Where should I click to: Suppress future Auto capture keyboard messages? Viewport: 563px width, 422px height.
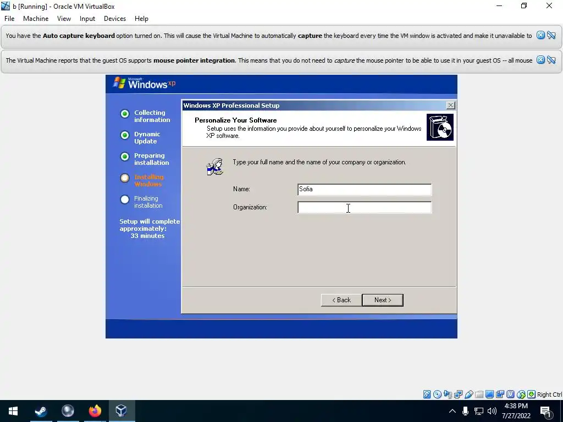click(551, 35)
